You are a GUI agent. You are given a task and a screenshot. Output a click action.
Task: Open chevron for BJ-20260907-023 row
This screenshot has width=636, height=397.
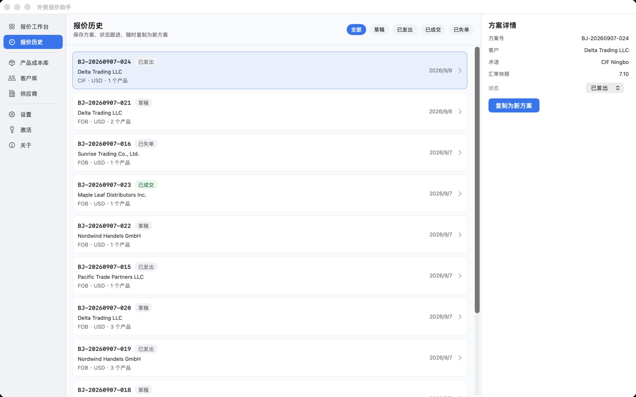tap(460, 194)
